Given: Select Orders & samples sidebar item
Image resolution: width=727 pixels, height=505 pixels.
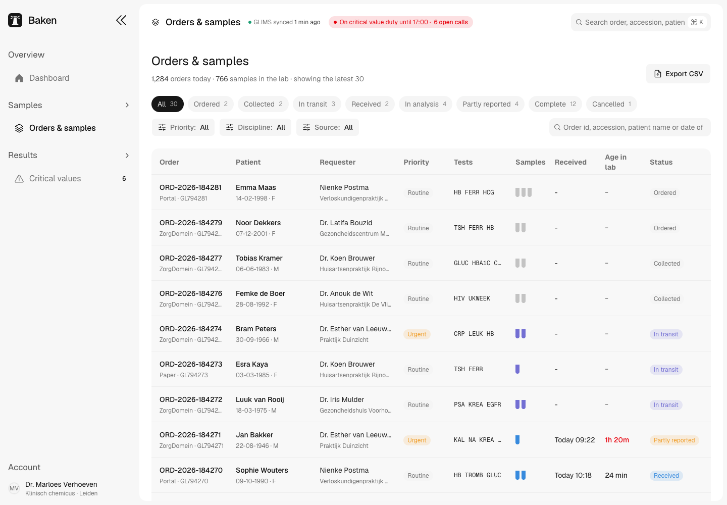Looking at the screenshot, I should [70, 128].
